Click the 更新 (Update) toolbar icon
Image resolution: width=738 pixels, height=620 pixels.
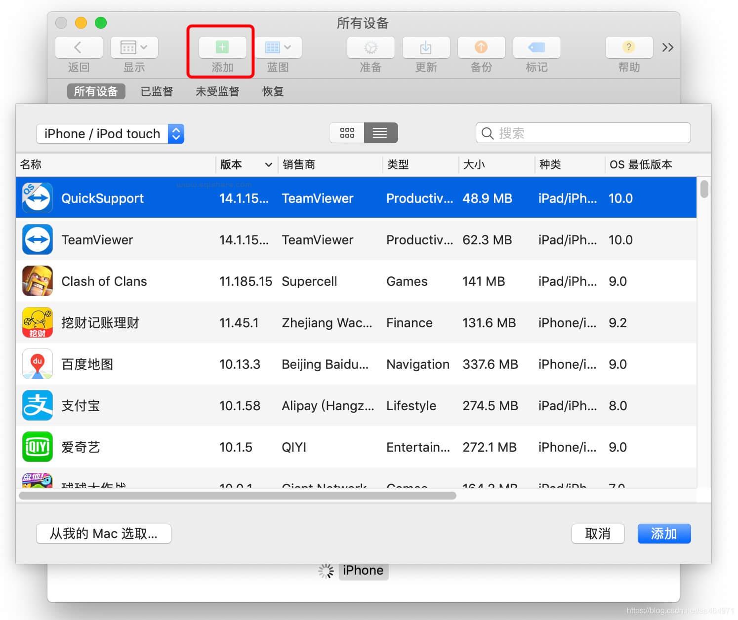(x=425, y=47)
